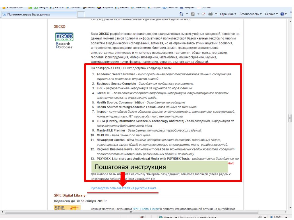Click the horizontal scrollbar thumb

pyautogui.click(x=131, y=212)
